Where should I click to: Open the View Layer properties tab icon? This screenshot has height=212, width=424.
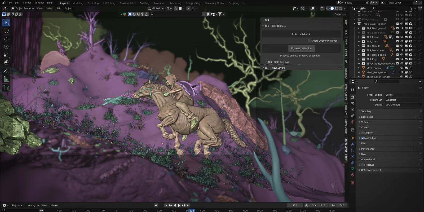[353, 109]
